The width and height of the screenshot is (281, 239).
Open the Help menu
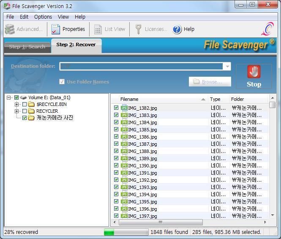pyautogui.click(x=80, y=17)
